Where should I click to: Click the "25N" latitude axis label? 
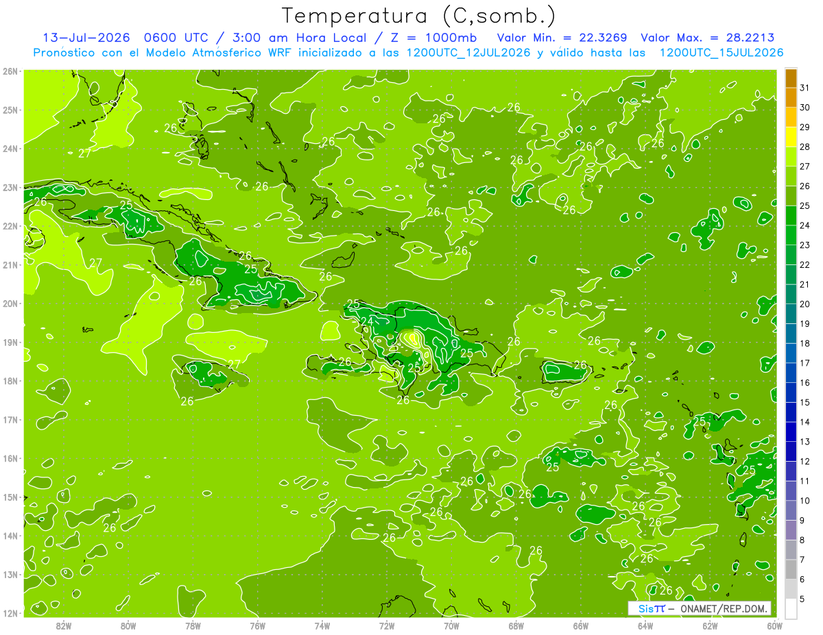coord(10,110)
